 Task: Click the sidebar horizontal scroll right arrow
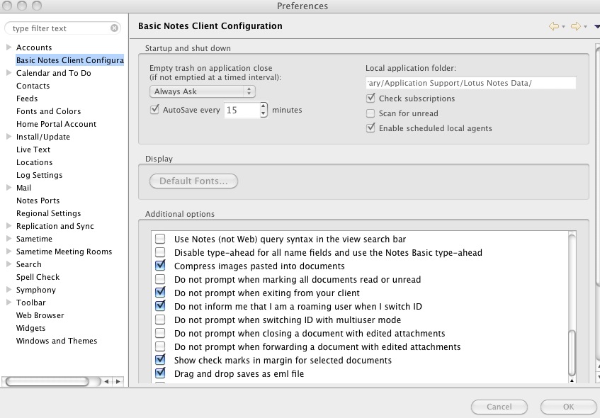click(x=118, y=381)
